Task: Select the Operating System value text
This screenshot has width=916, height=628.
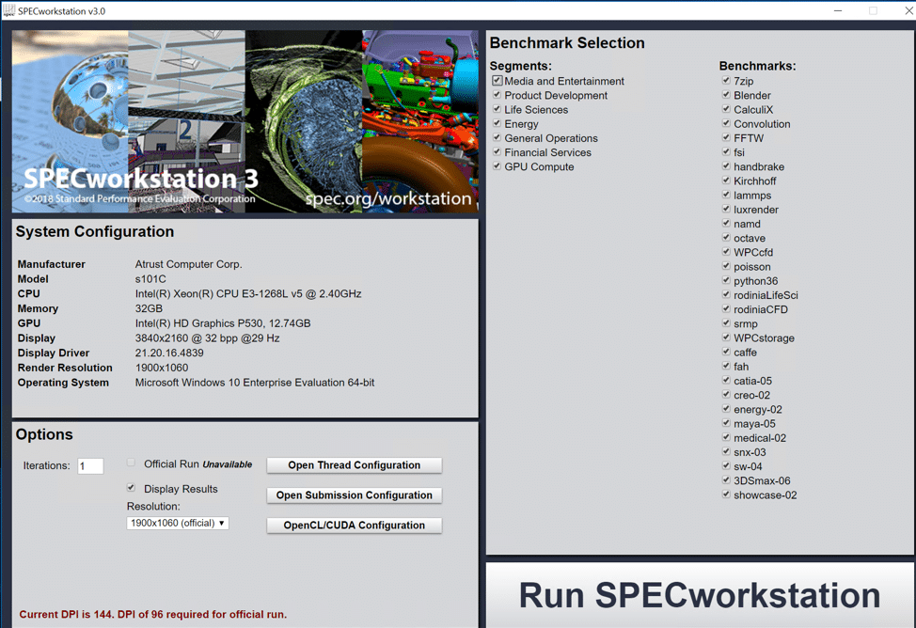Action: point(255,383)
